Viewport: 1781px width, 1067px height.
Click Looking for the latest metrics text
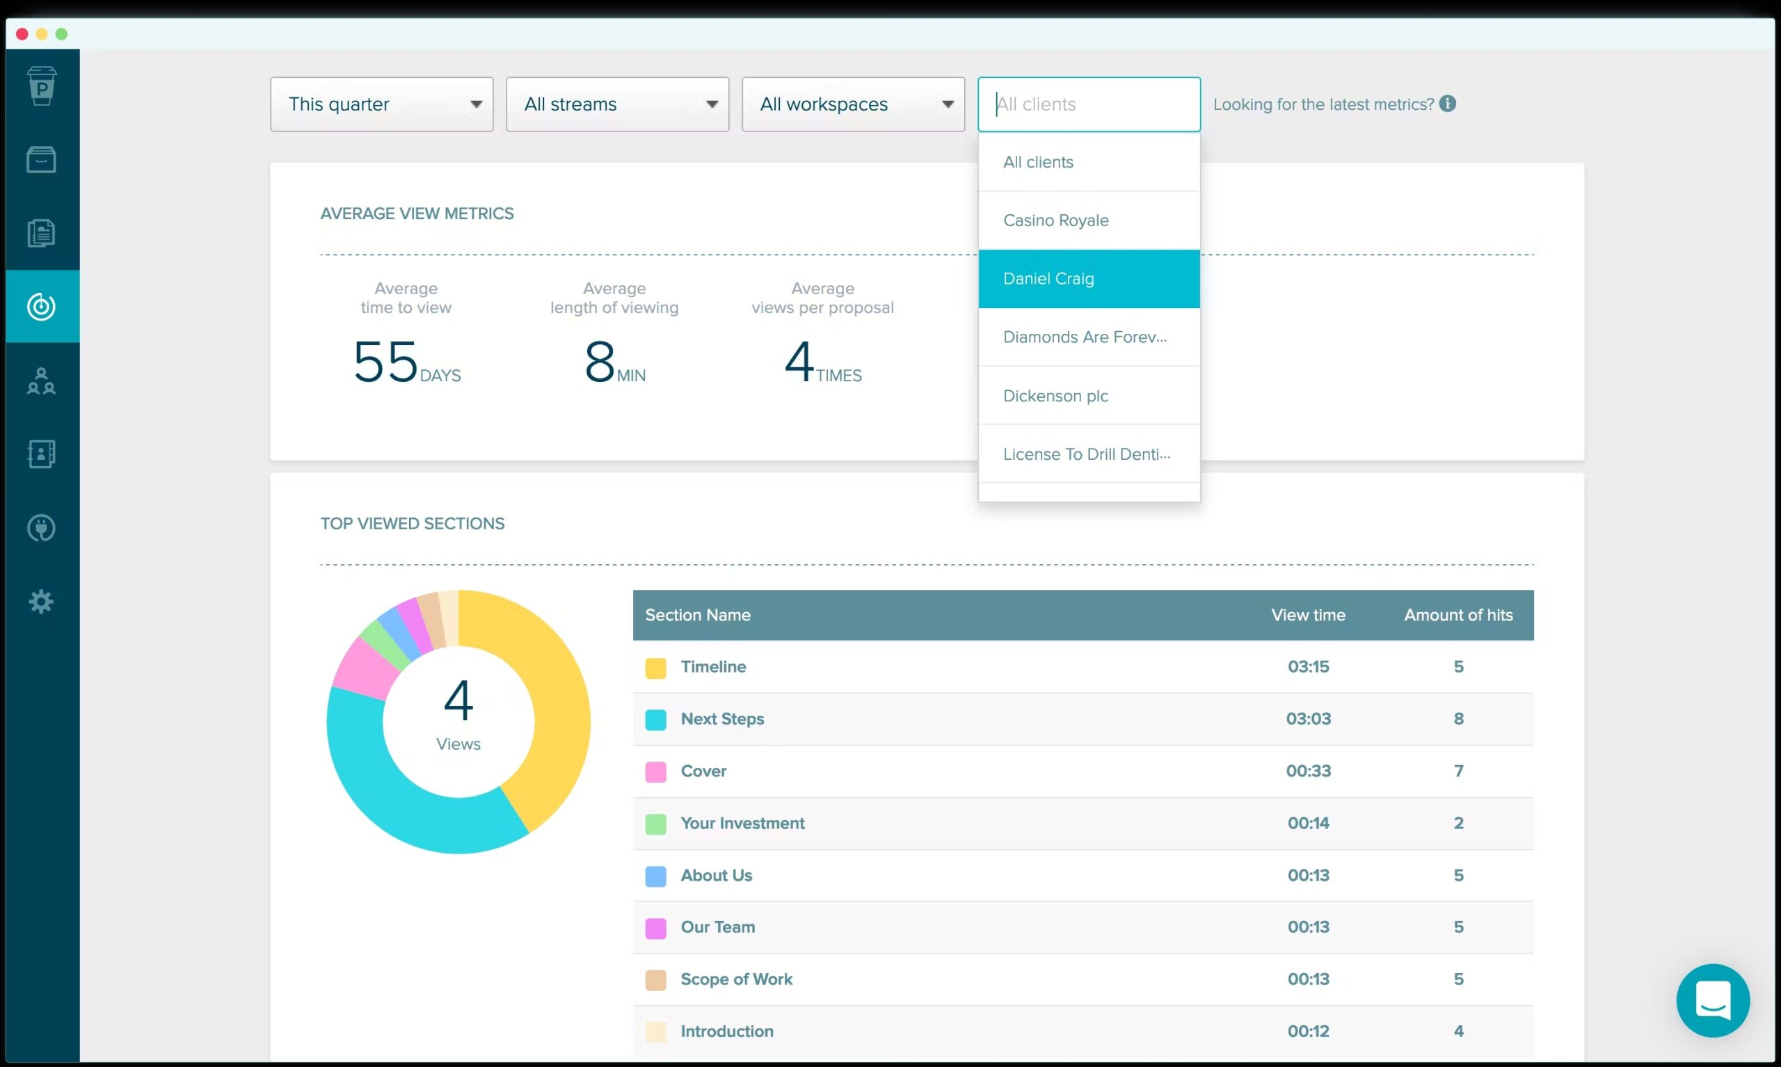pos(1323,104)
